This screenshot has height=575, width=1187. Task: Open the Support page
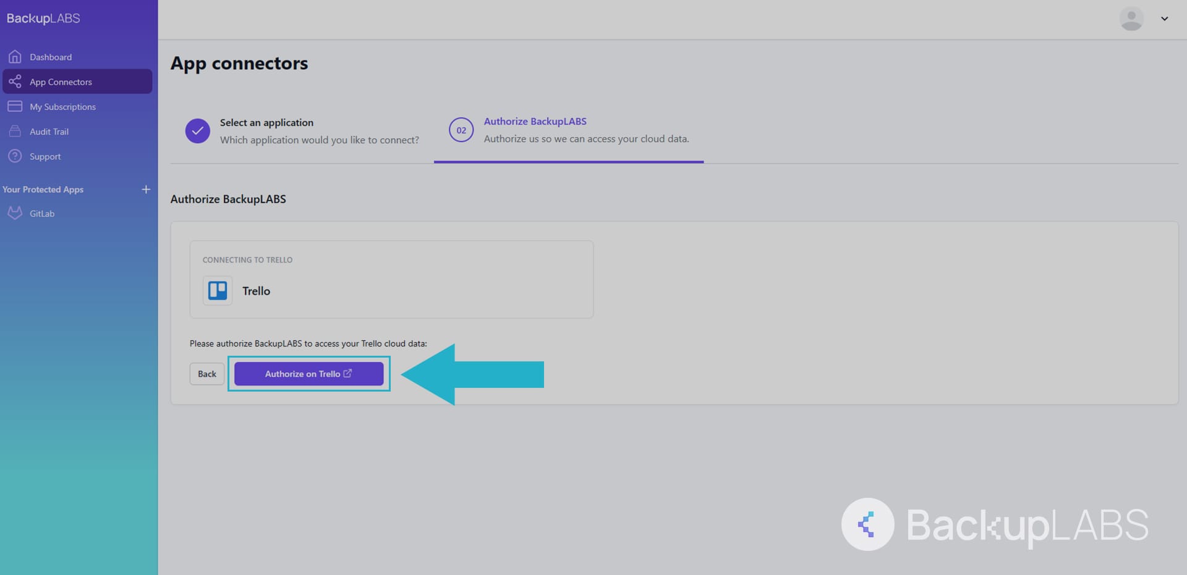pos(77,156)
